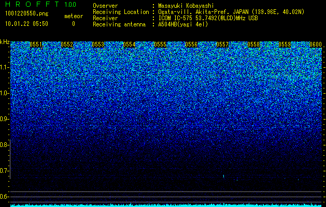
Task: Click the 0557 time marker
Action: coord(222,45)
